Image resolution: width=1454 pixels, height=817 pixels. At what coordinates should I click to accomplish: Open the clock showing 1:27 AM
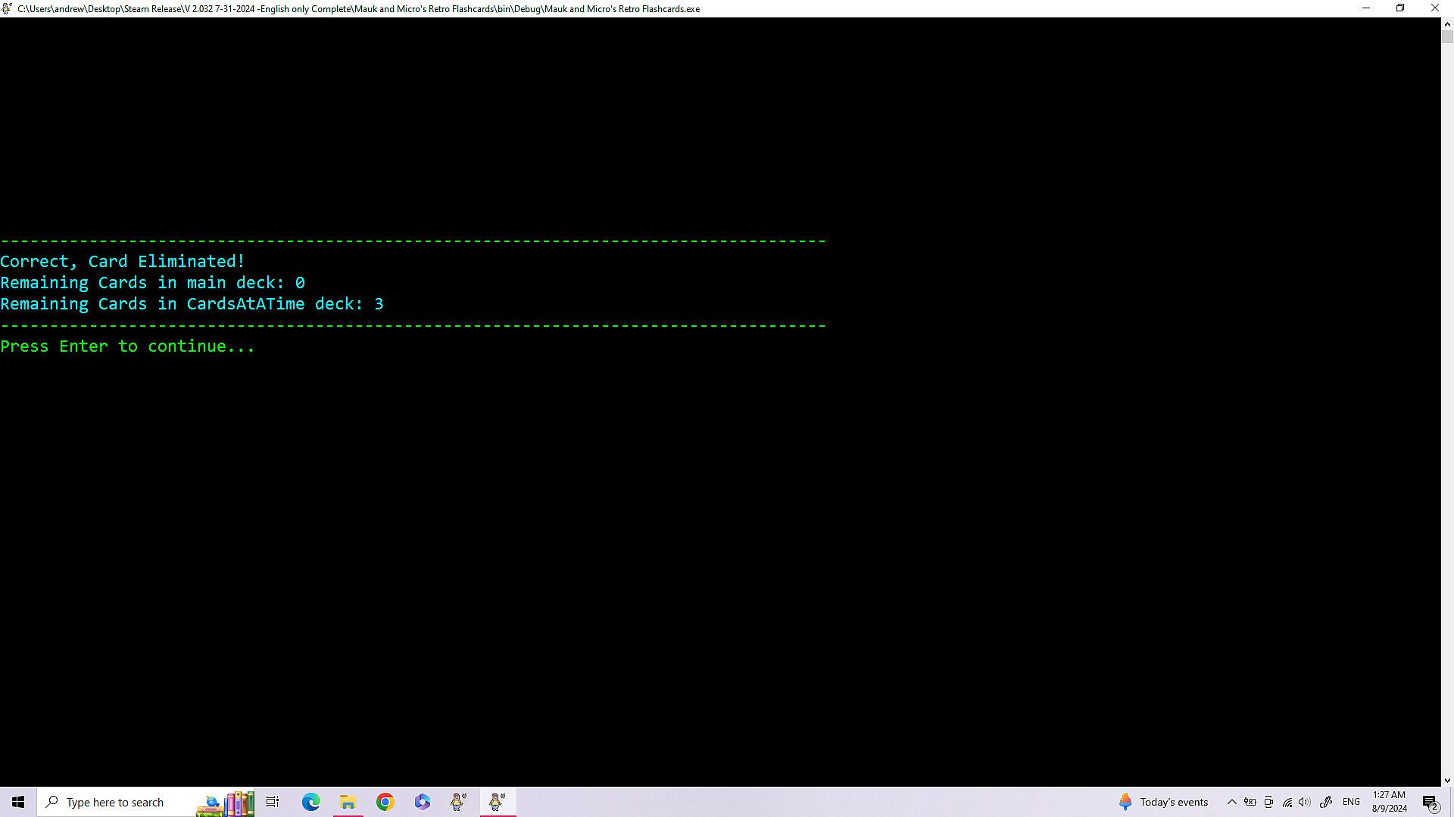1389,802
